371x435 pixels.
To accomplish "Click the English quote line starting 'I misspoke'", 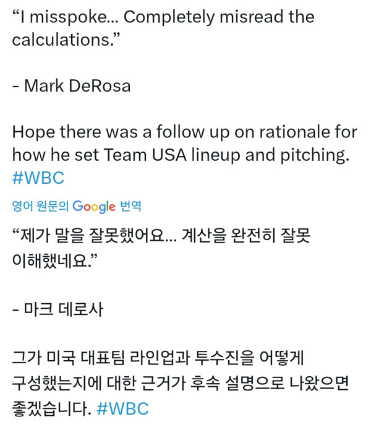I will click(x=163, y=17).
